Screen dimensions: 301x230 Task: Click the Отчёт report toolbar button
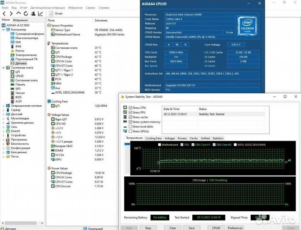click(56, 14)
